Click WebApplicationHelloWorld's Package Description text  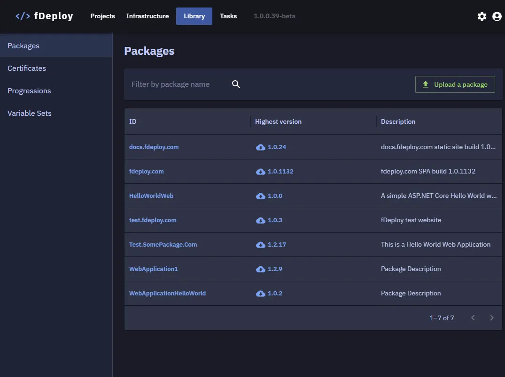pyautogui.click(x=411, y=294)
